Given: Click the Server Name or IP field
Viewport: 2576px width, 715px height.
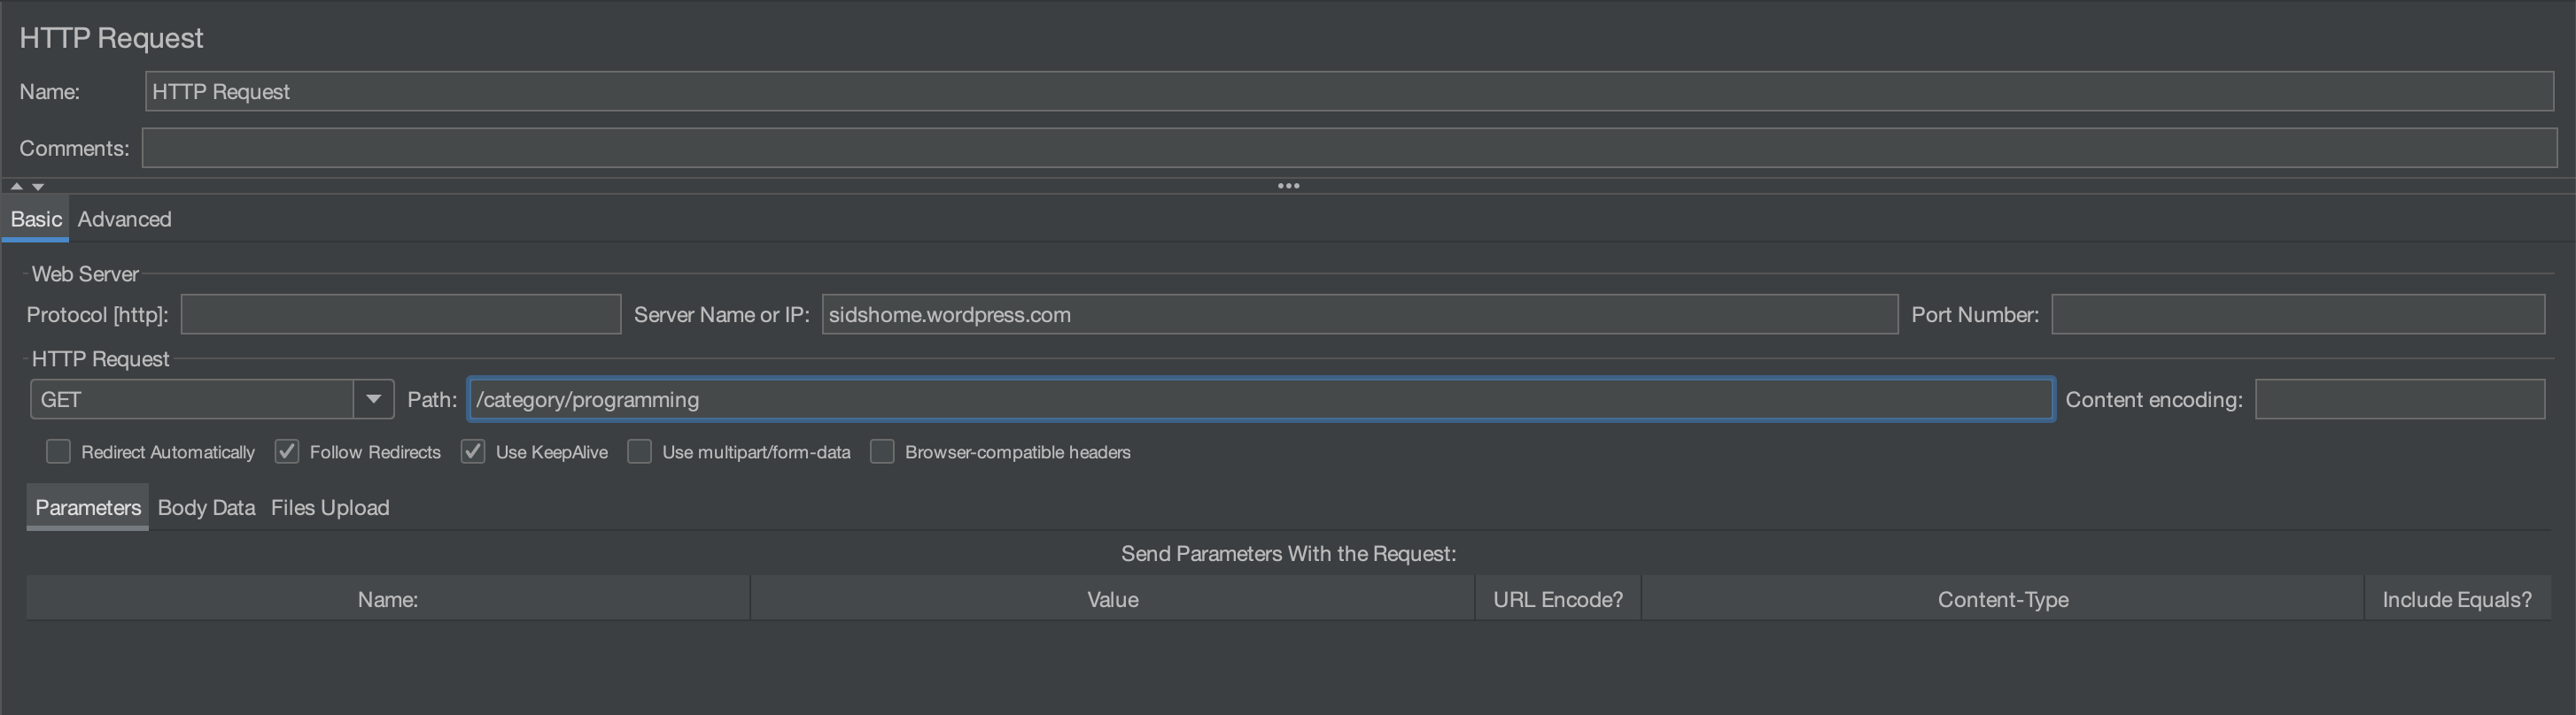Looking at the screenshot, I should click(1359, 314).
